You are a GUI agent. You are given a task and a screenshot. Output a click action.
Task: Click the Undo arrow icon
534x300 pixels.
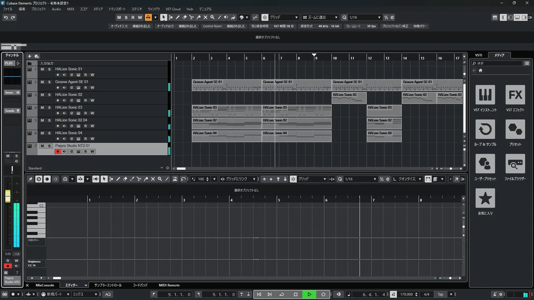click(6, 17)
